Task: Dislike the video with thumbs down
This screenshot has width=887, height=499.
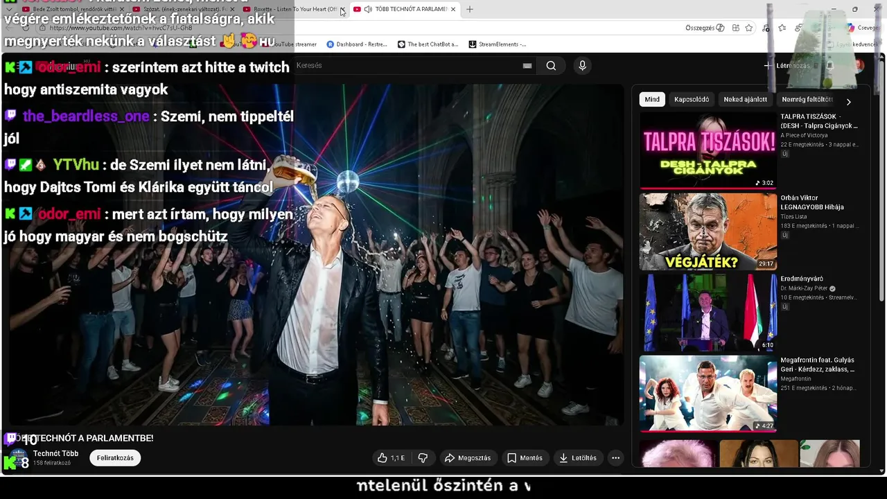Action: point(423,458)
